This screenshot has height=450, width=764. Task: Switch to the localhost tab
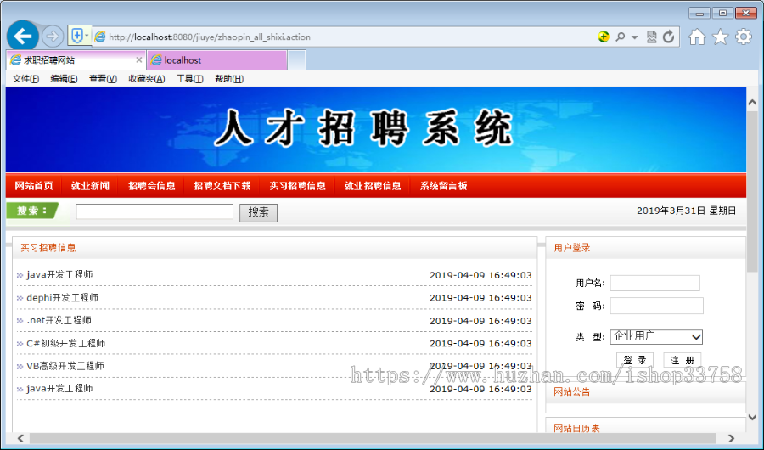[216, 60]
